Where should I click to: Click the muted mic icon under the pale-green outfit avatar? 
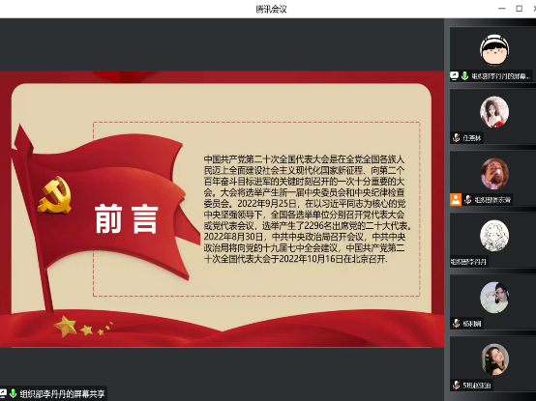pyautogui.click(x=456, y=323)
